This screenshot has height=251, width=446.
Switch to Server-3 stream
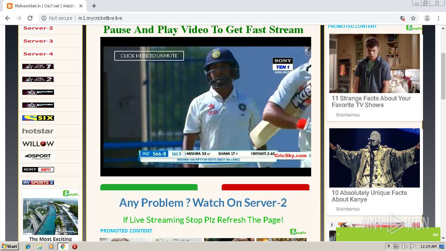click(38, 41)
